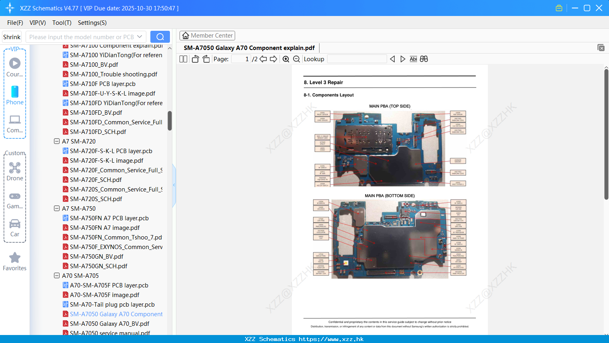Click the PDF viewer vertical scrollbar

click(606, 134)
